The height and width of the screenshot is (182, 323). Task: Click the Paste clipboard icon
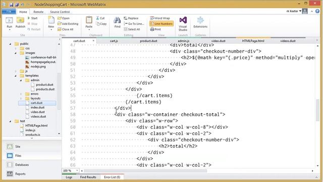[89, 20]
